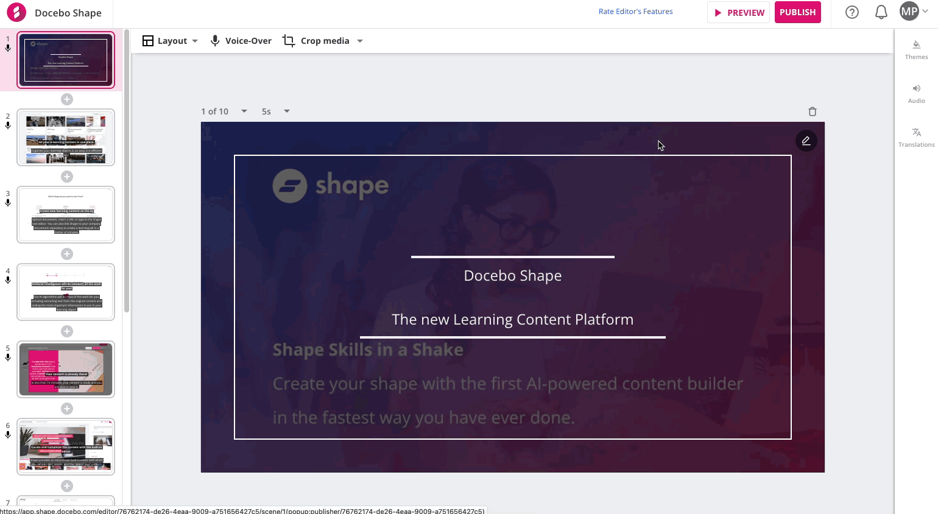The image size is (938, 514).
Task: Select slide 1 thumbnail
Action: point(66,60)
